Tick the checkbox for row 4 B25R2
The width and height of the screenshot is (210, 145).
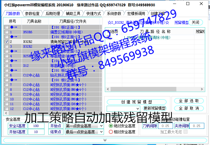(7, 56)
